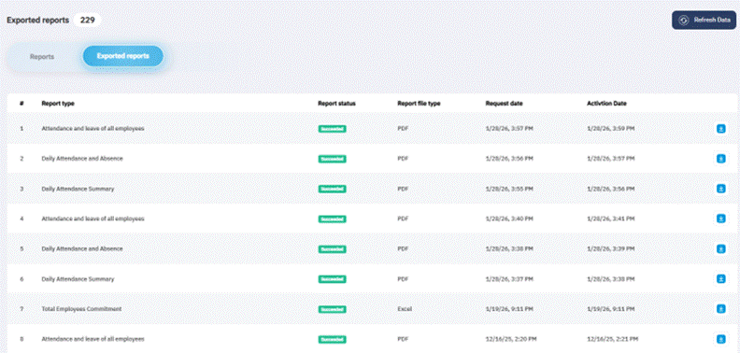Click the Exported reports page heading
740x353 pixels.
[37, 21]
